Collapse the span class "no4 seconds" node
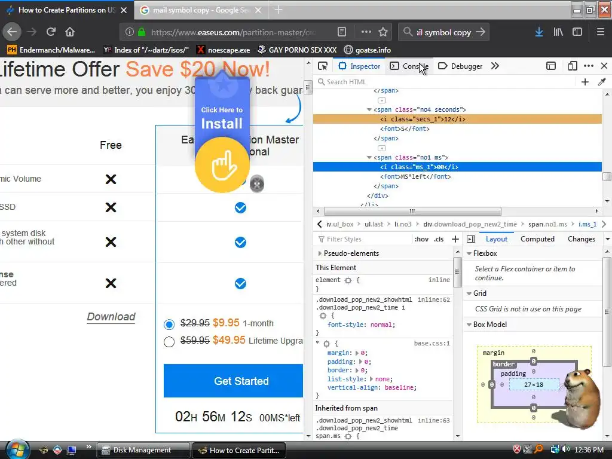Viewport: 612px width, 459px height. 369,110
